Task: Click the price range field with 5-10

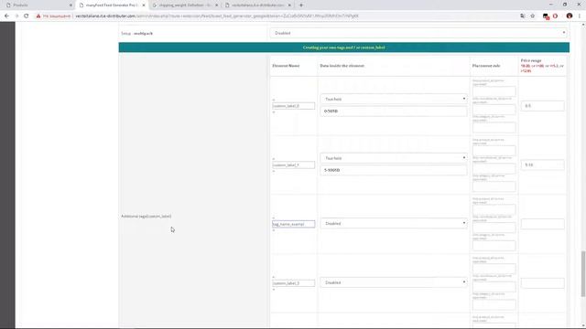Action: pyautogui.click(x=542, y=164)
